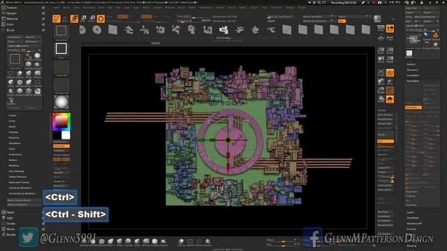447x251 pixels.
Task: Click Load Brush button
Action: click(15, 37)
